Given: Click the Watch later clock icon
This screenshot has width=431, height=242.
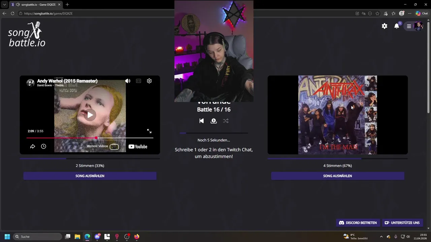Looking at the screenshot, I should point(43,147).
